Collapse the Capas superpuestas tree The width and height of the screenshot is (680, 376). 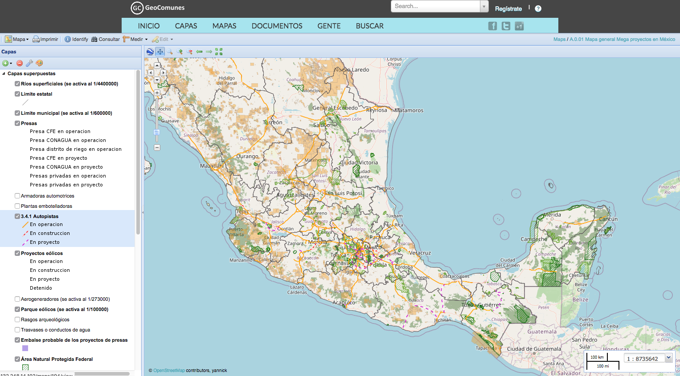pos(4,74)
